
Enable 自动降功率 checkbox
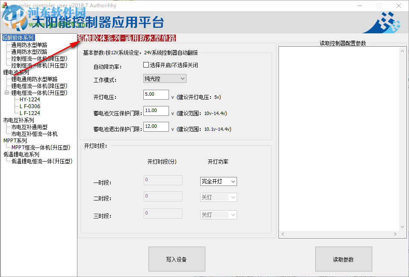click(146, 65)
